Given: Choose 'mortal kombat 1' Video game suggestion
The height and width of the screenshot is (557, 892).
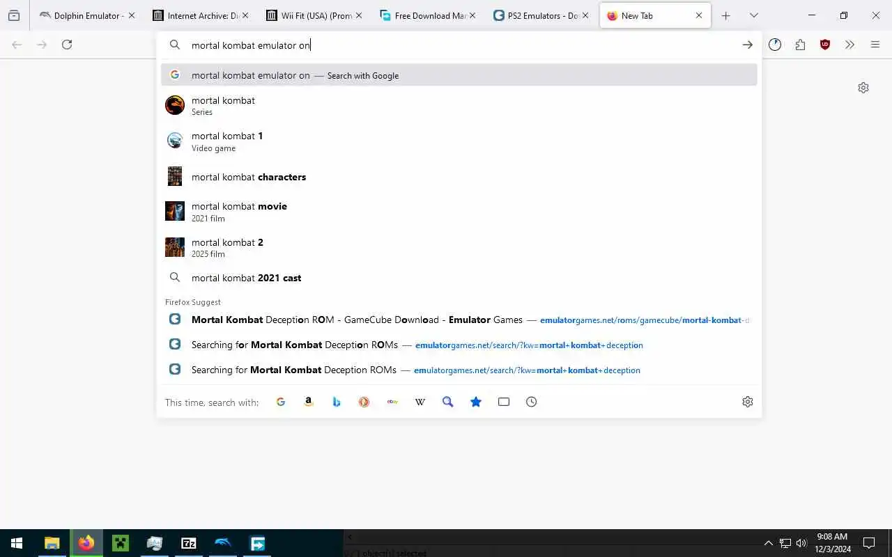Looking at the screenshot, I should pyautogui.click(x=459, y=141).
